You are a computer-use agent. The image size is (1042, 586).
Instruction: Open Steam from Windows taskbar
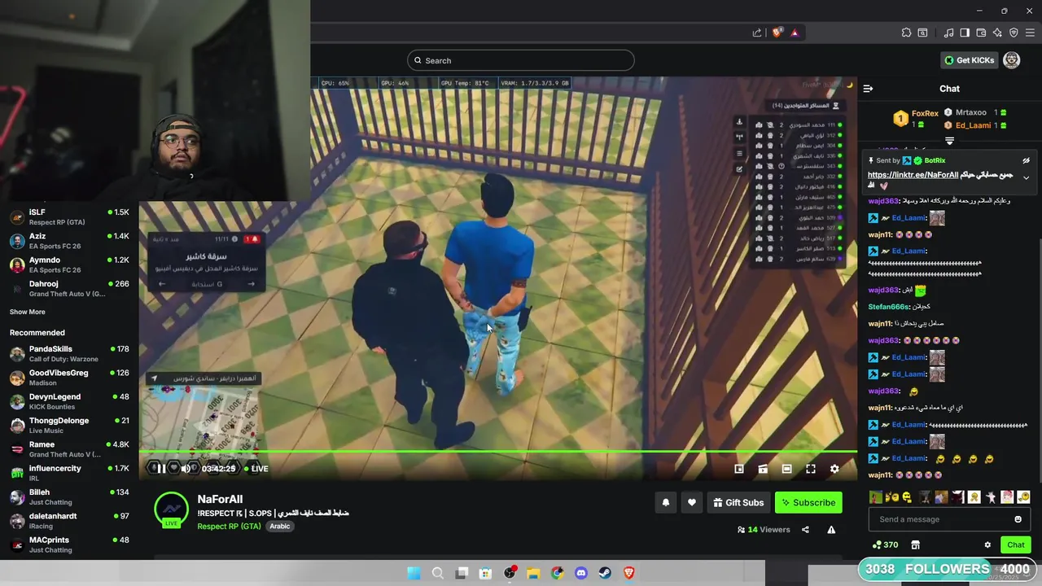click(x=605, y=573)
